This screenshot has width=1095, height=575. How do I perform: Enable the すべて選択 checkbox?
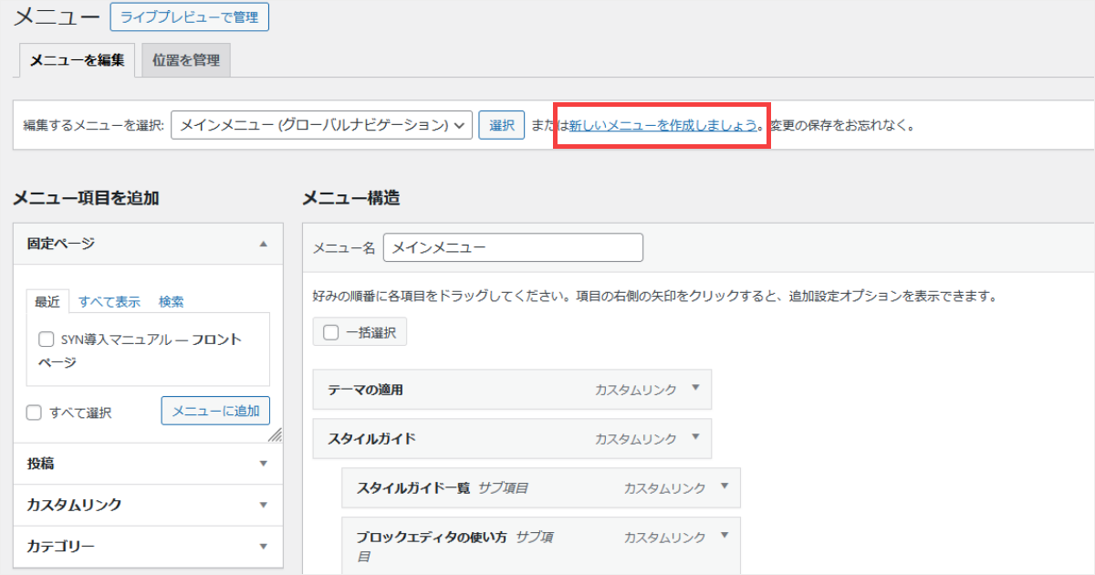point(33,412)
